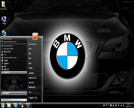Click the network signal tray icon
Viewport: 134px width, 108px height.
tap(121, 105)
